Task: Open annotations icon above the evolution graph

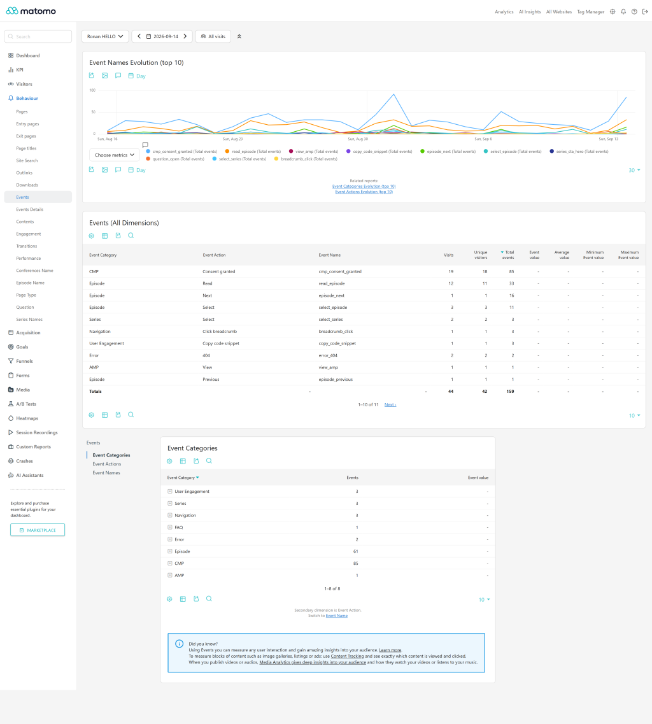Action: tap(118, 76)
